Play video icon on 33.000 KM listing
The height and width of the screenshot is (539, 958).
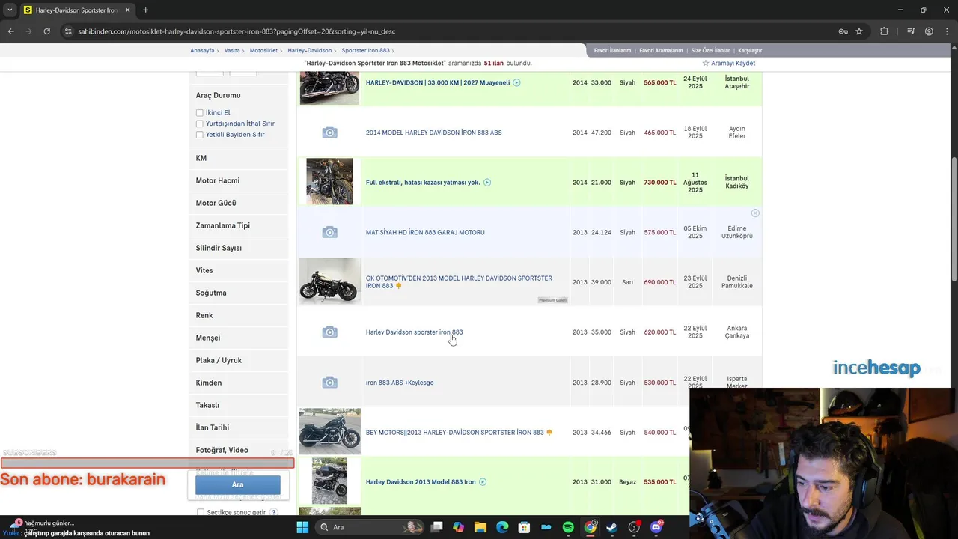pyautogui.click(x=516, y=82)
